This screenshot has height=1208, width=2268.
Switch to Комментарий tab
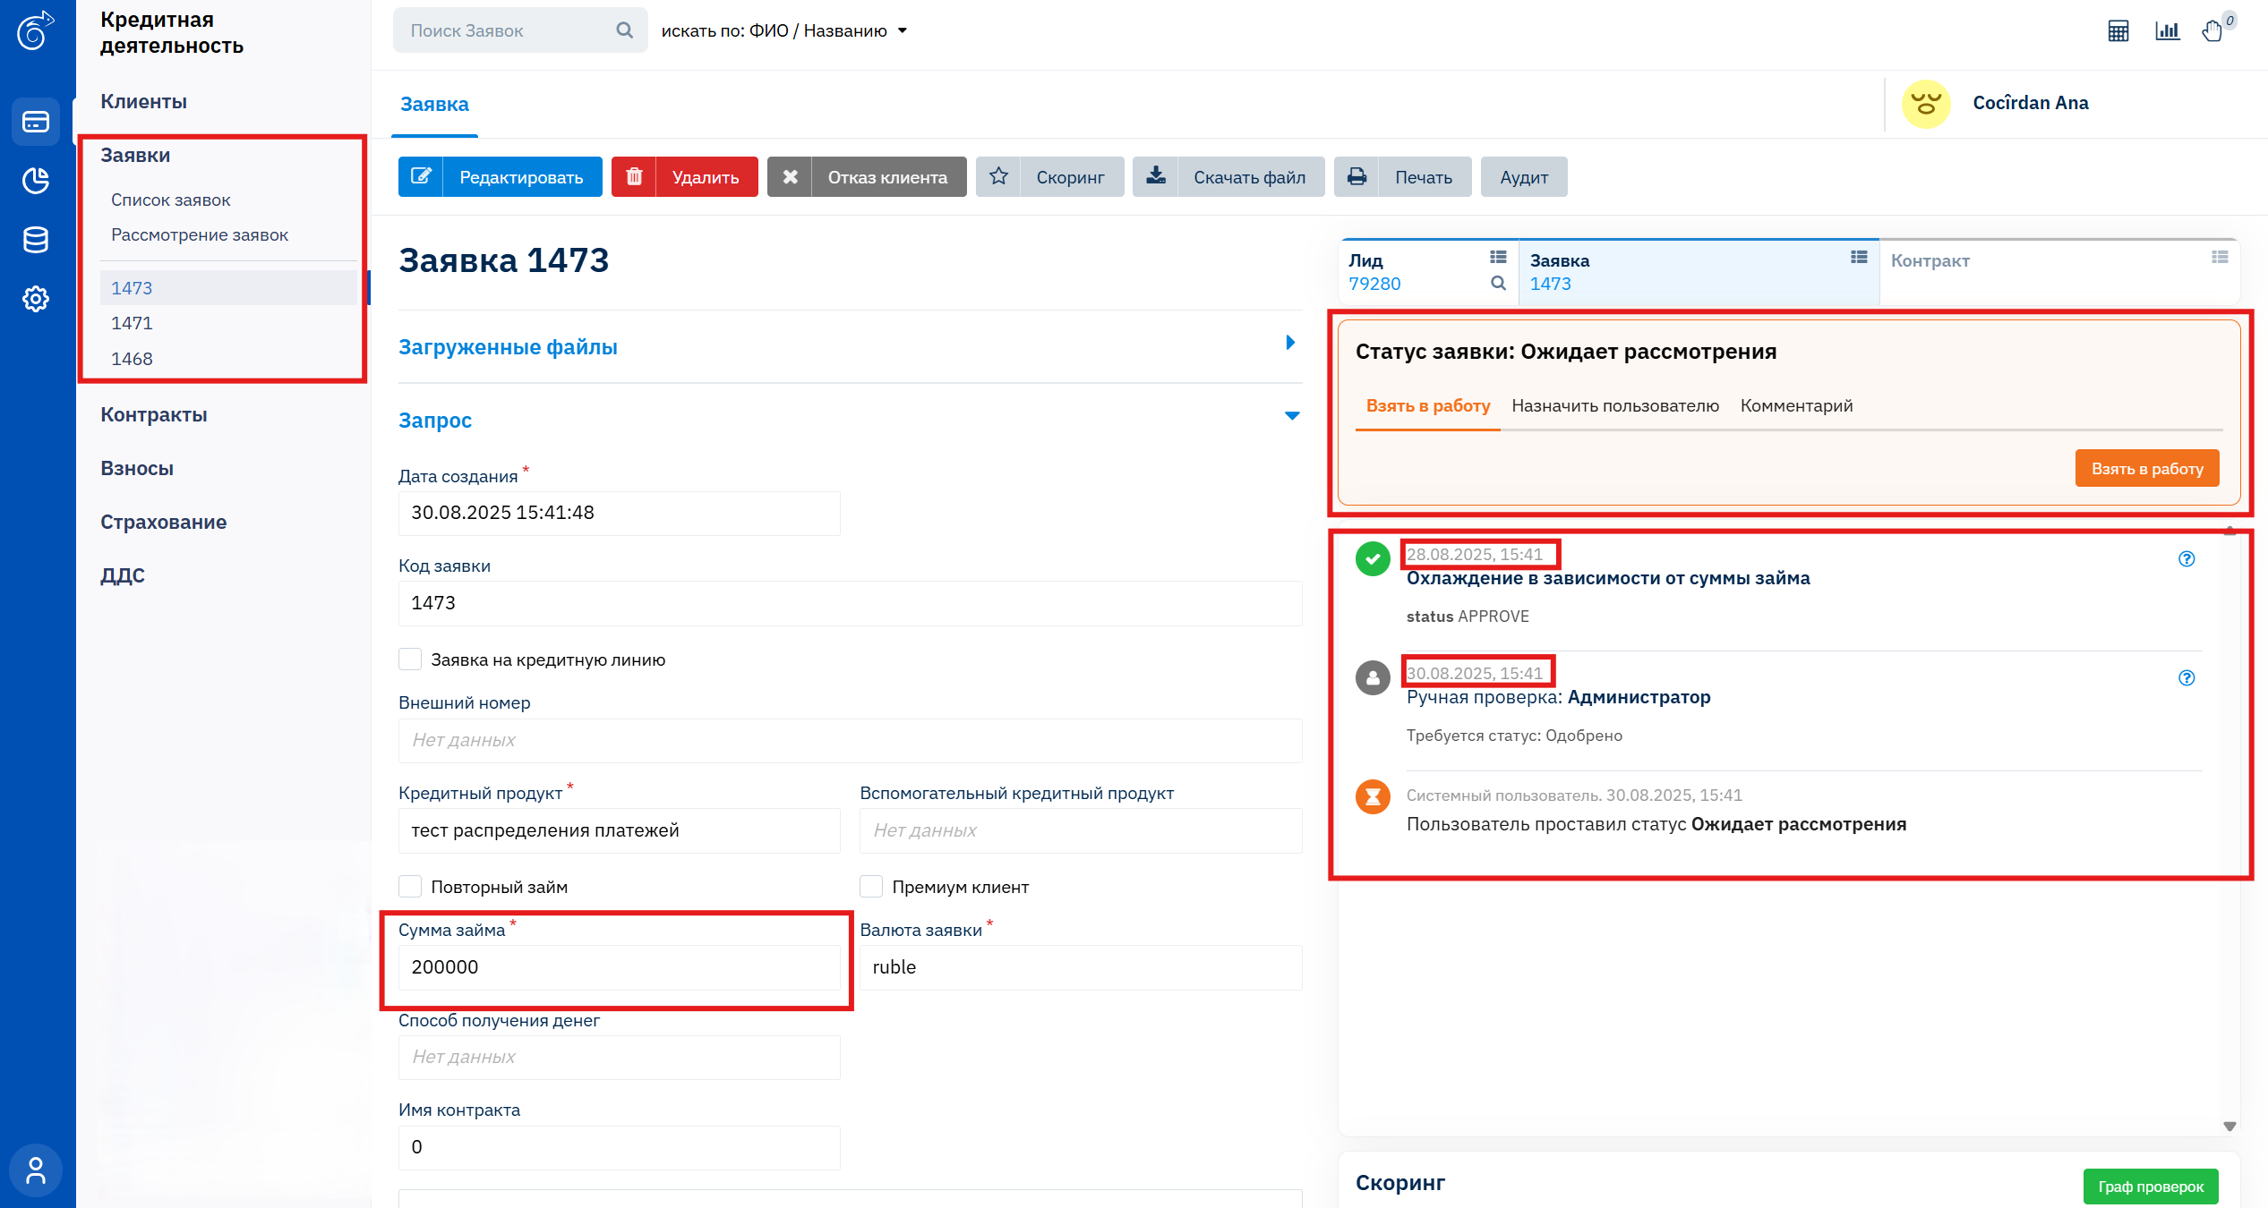(x=1796, y=406)
